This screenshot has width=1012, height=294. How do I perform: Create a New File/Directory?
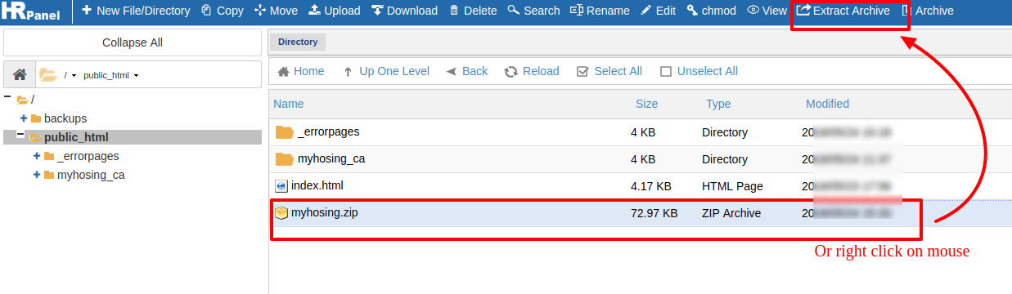[136, 11]
